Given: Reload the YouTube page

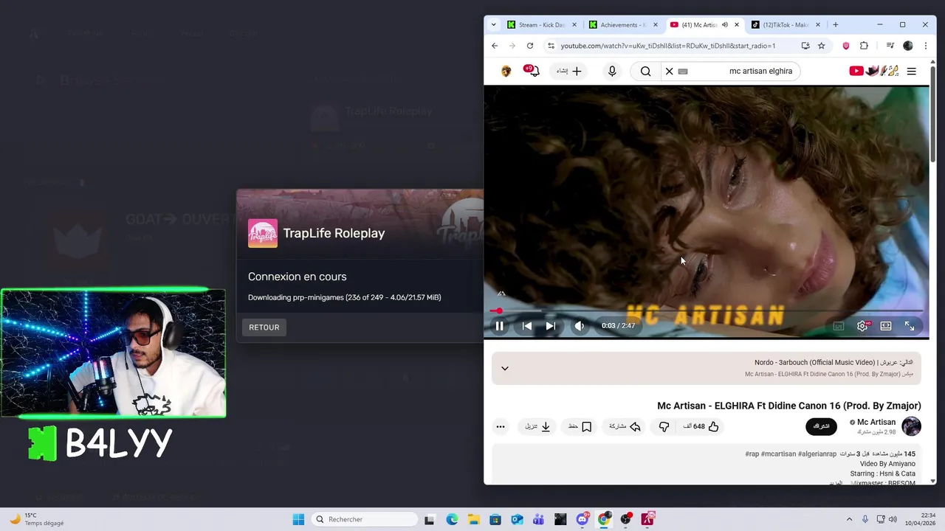Looking at the screenshot, I should [x=530, y=46].
